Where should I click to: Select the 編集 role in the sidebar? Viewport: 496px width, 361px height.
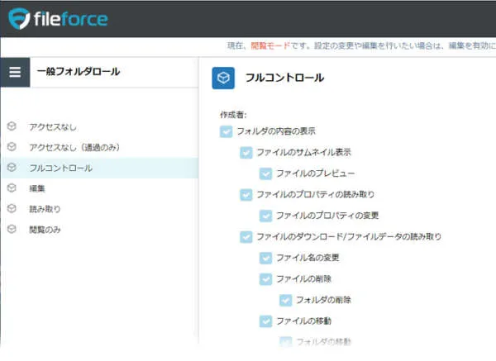click(36, 188)
